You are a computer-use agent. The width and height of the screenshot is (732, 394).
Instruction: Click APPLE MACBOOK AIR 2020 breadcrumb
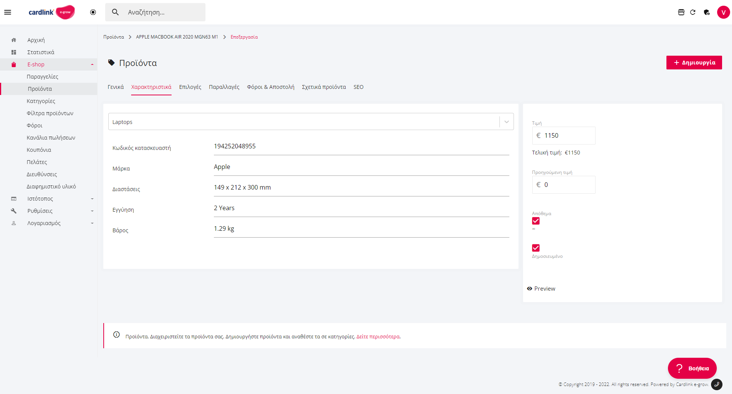[x=177, y=37]
